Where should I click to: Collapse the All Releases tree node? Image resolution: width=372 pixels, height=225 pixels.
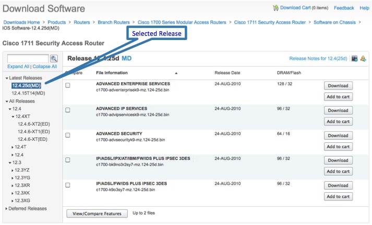click(7, 101)
